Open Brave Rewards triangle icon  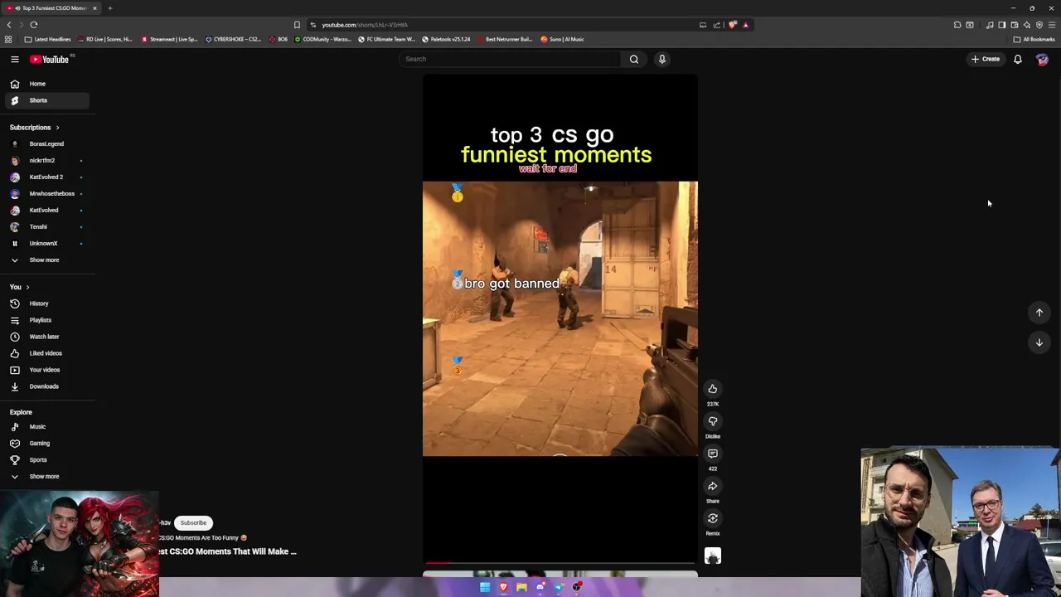point(745,25)
